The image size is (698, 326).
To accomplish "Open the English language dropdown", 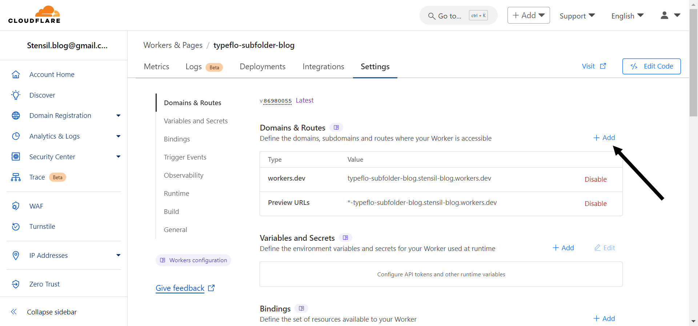I will tap(627, 16).
